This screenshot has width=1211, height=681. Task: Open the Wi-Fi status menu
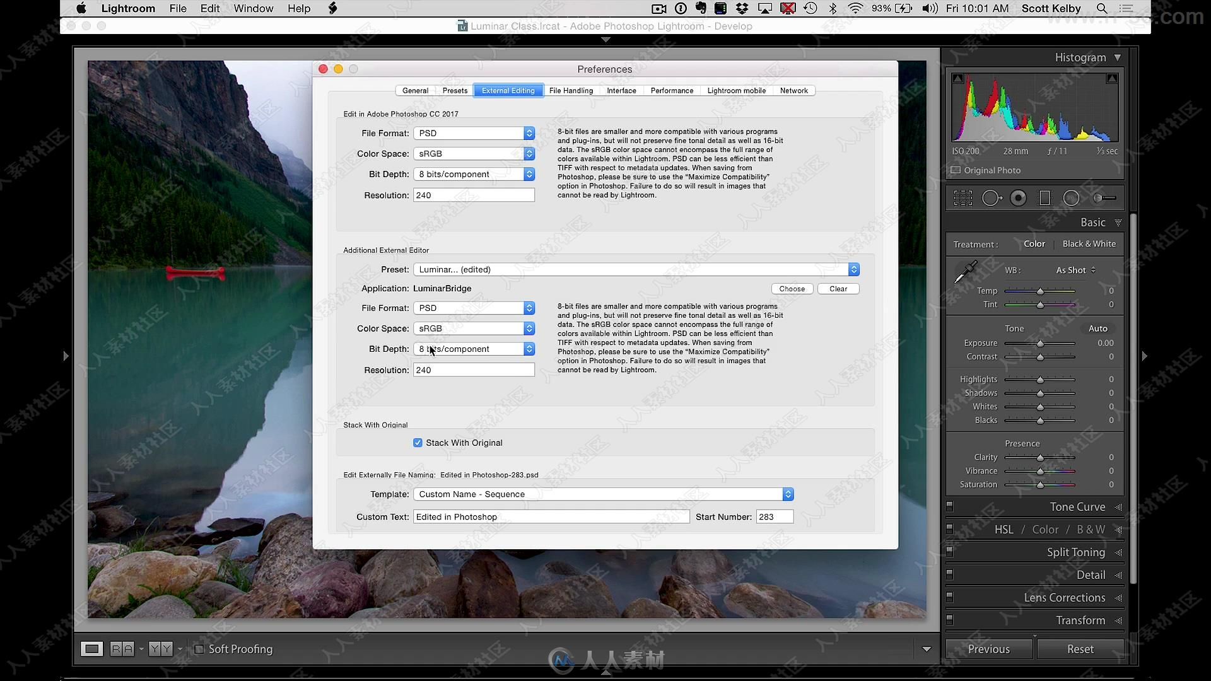coord(855,8)
